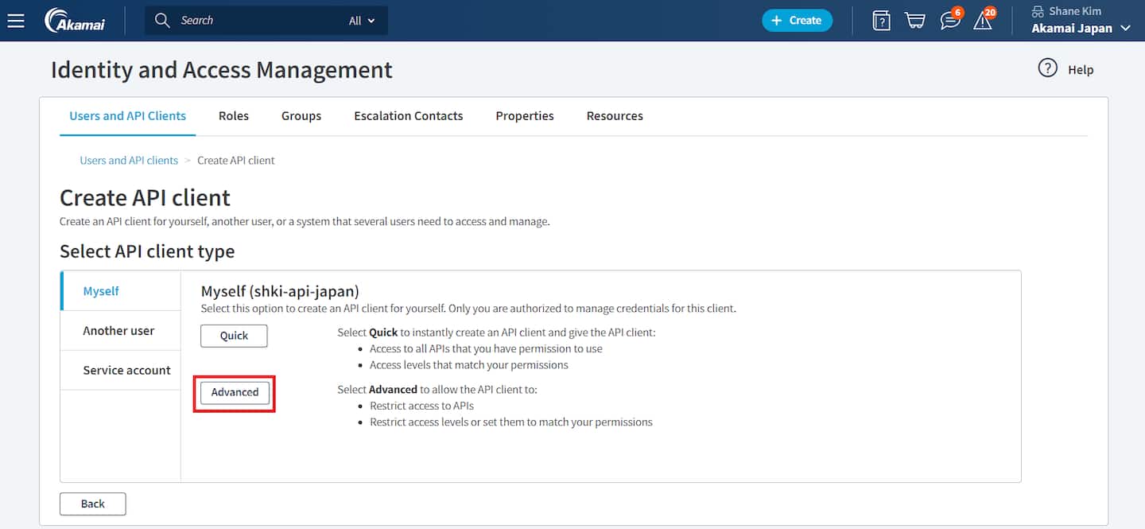
Task: Open the documentation book icon
Action: 881,21
